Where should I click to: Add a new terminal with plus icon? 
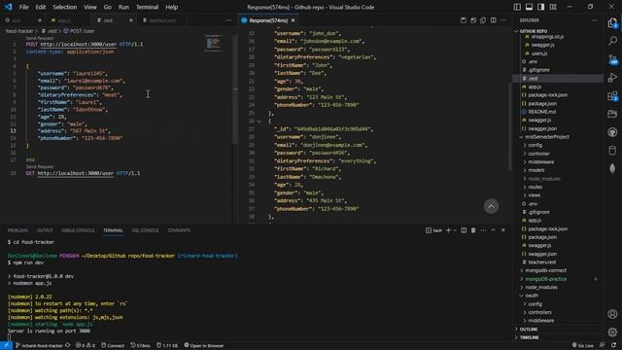tap(448, 230)
